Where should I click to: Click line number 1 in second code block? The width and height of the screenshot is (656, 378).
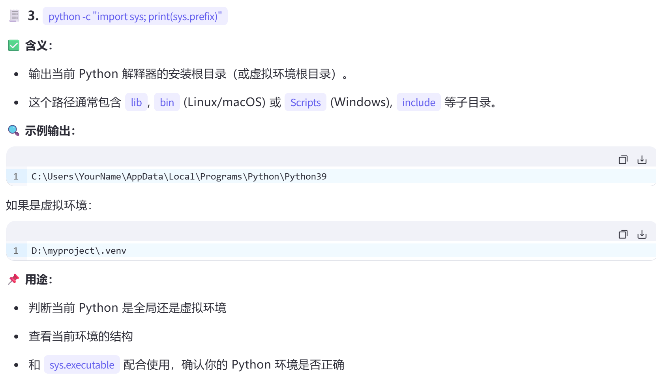16,251
